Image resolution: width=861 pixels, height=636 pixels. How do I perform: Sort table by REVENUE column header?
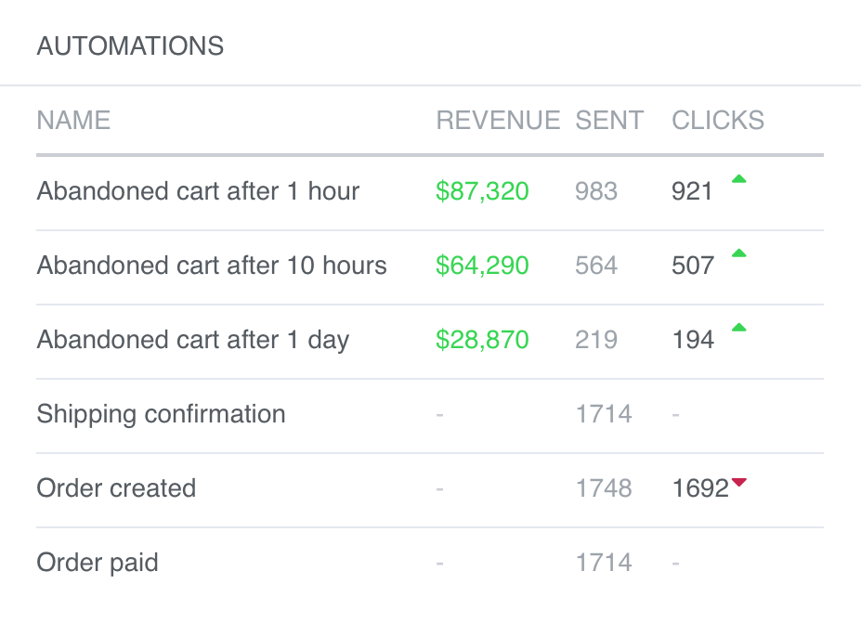pyautogui.click(x=498, y=121)
